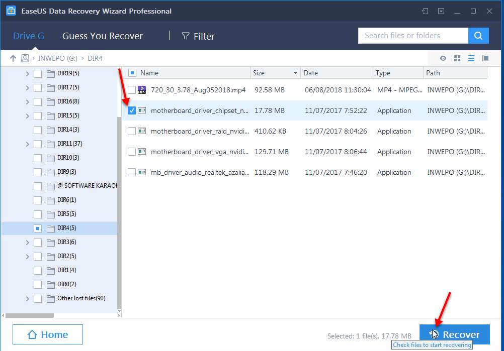504x351 pixels.
Task: Switch to preview eye view icon
Action: [443, 58]
